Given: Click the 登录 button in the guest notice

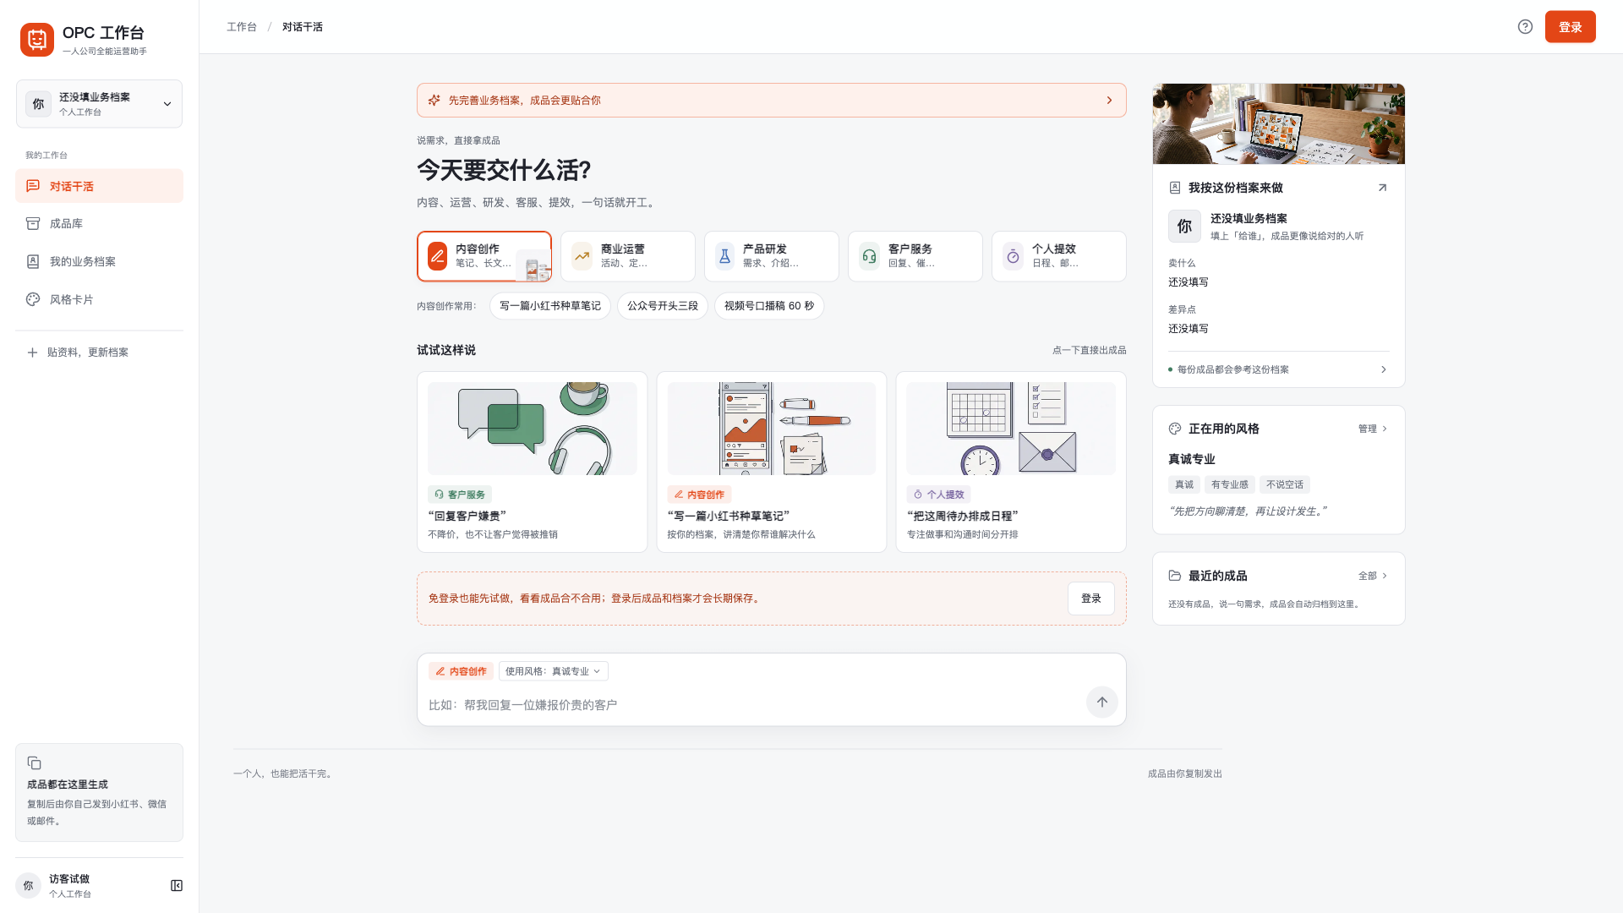Looking at the screenshot, I should pos(1090,599).
